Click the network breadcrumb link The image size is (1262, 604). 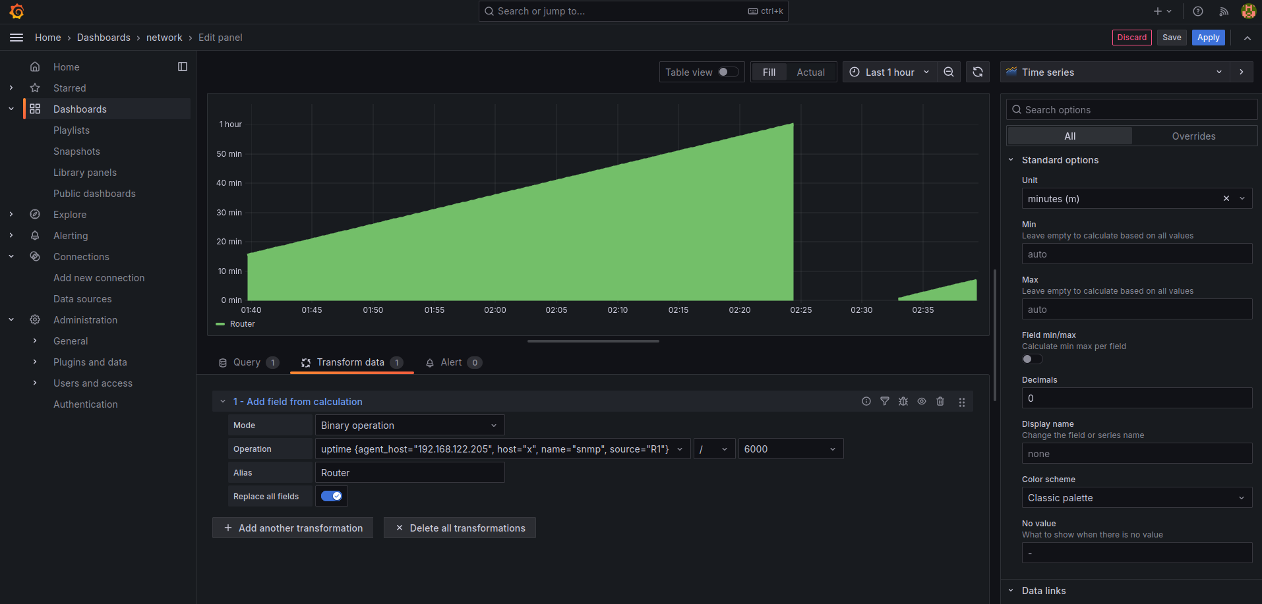pos(164,38)
